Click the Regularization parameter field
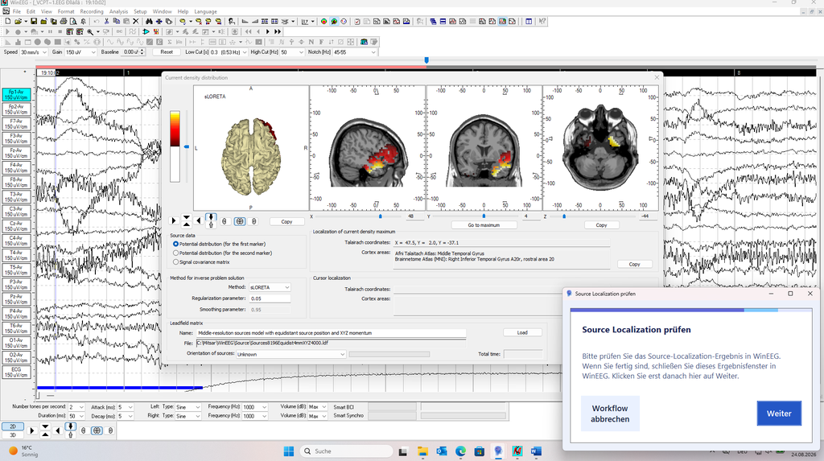The width and height of the screenshot is (824, 461). 270,298
